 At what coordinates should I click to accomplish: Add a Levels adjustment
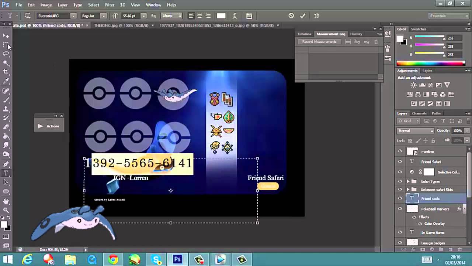(422, 85)
